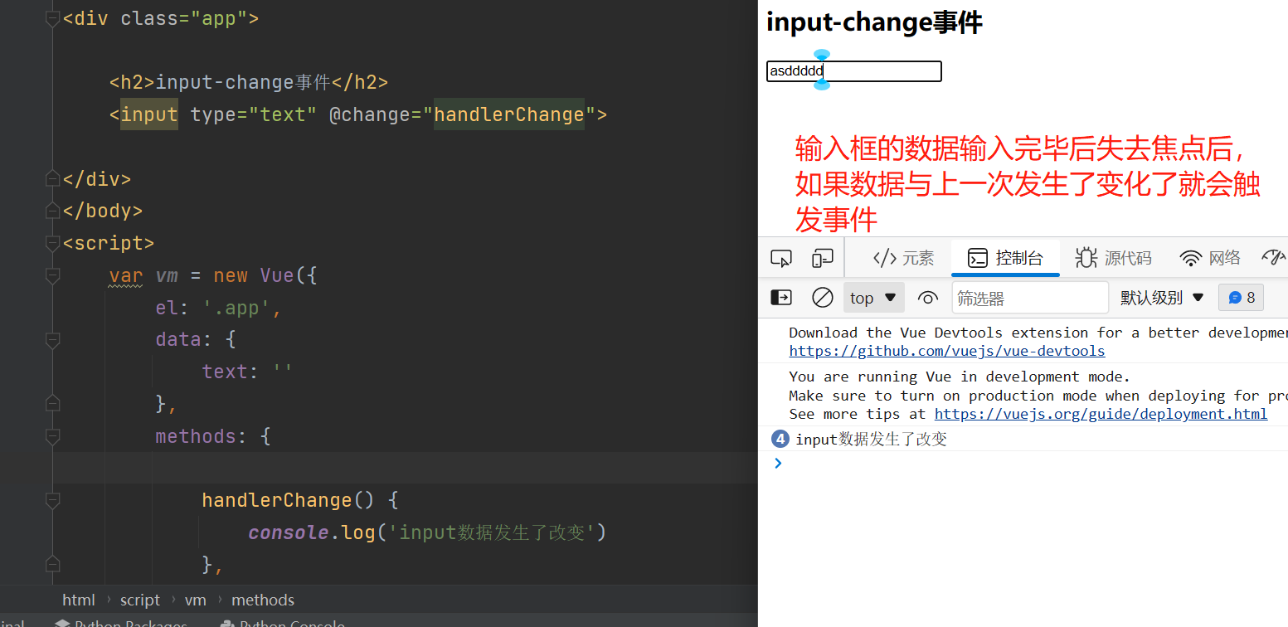Collapse the methods: { block fold marker

coord(53,436)
